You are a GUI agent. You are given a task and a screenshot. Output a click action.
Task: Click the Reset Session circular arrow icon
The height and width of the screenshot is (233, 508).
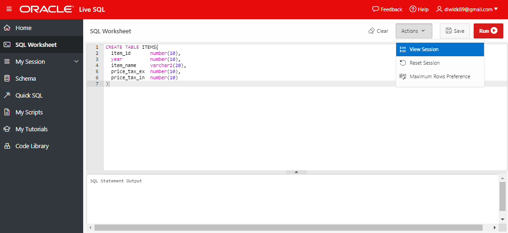point(403,63)
